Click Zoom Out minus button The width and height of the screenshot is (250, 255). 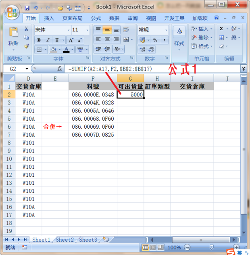coord(187,247)
